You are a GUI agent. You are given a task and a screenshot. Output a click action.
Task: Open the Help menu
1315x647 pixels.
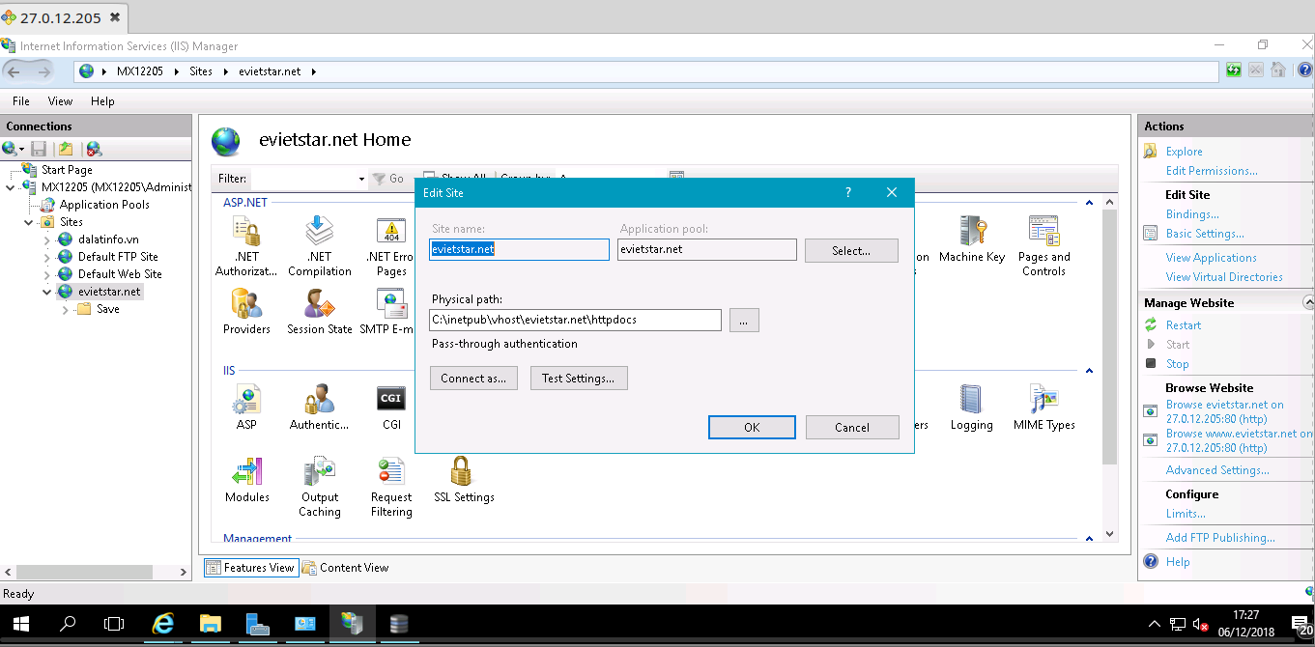coord(102,101)
